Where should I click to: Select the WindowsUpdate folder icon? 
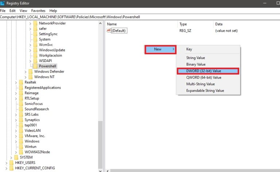35,50
